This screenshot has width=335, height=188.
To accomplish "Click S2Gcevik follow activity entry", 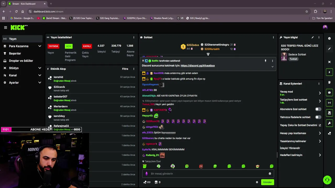I will (x=92, y=89).
